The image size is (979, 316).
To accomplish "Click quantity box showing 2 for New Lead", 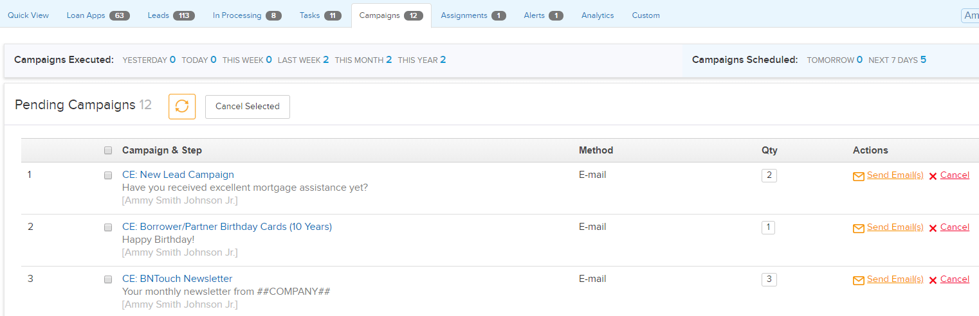I will (x=769, y=175).
